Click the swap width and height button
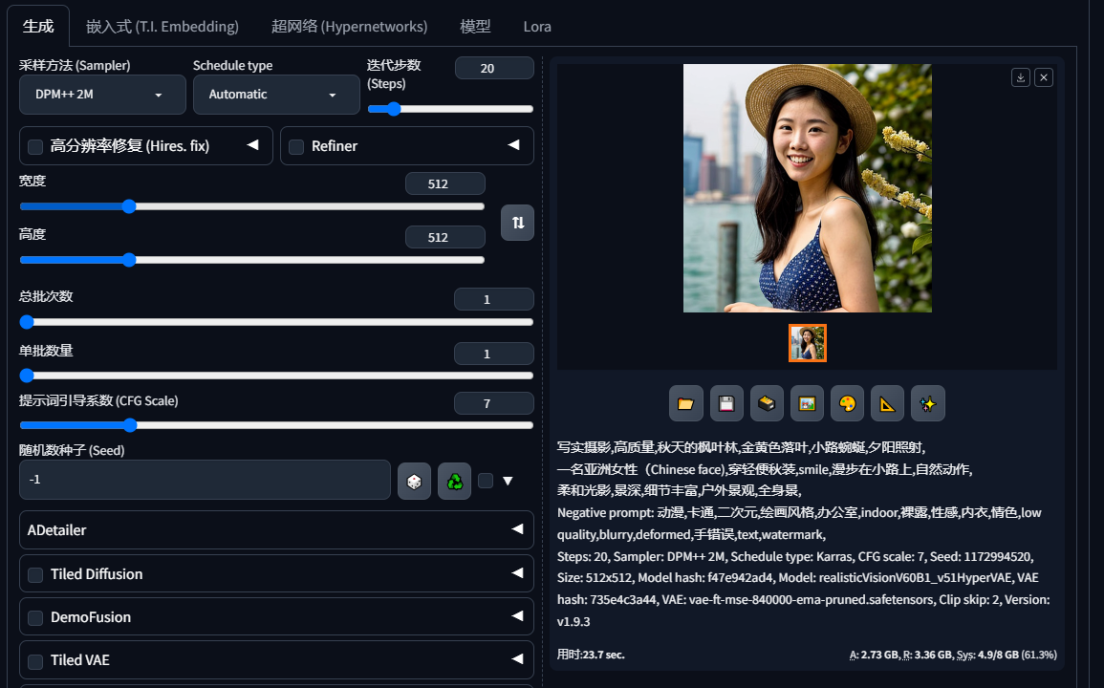The width and height of the screenshot is (1104, 688). point(517,222)
